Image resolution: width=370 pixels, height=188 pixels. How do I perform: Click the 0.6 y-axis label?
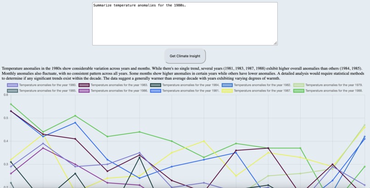tap(6, 95)
